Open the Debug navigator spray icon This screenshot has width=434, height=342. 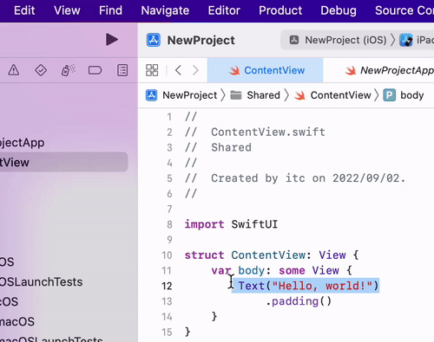(x=68, y=70)
